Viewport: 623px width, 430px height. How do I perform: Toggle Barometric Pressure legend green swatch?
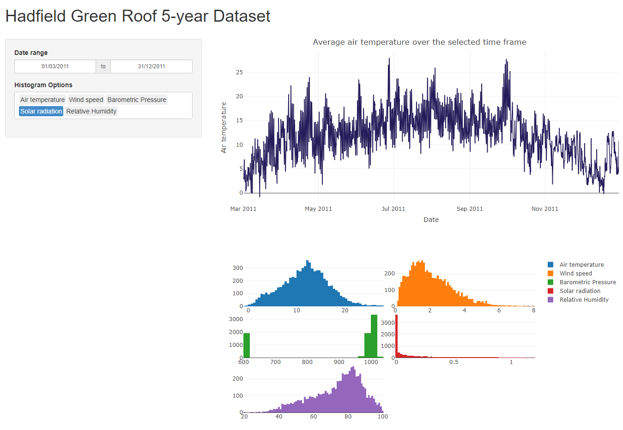550,282
